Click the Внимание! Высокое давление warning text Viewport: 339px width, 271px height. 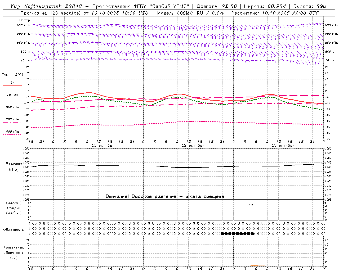165,197
